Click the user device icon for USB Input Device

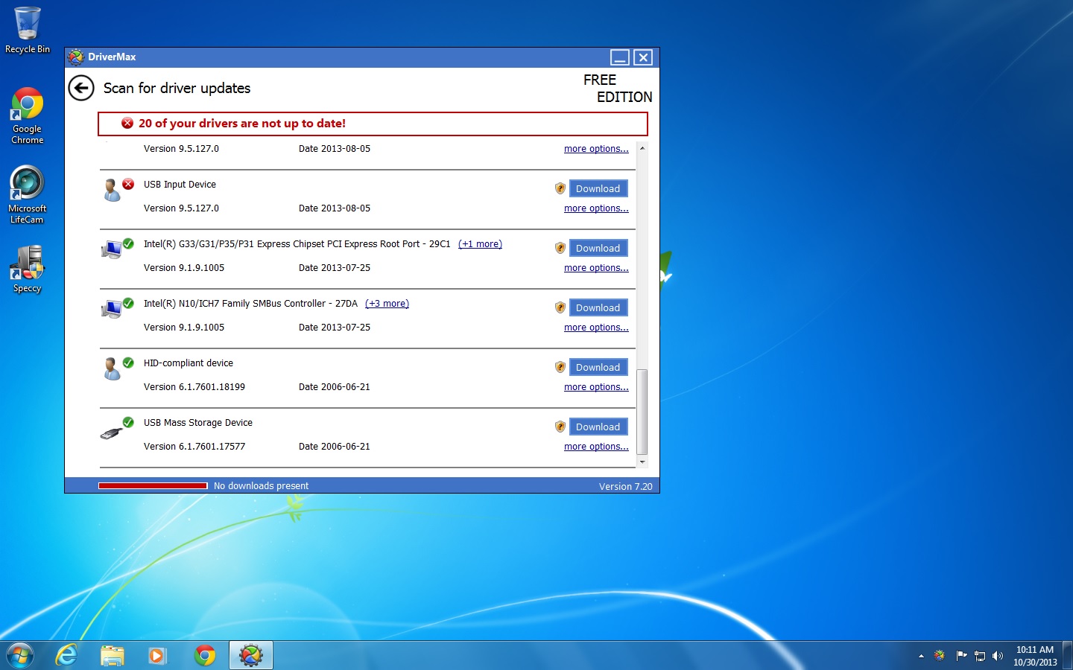click(x=112, y=190)
